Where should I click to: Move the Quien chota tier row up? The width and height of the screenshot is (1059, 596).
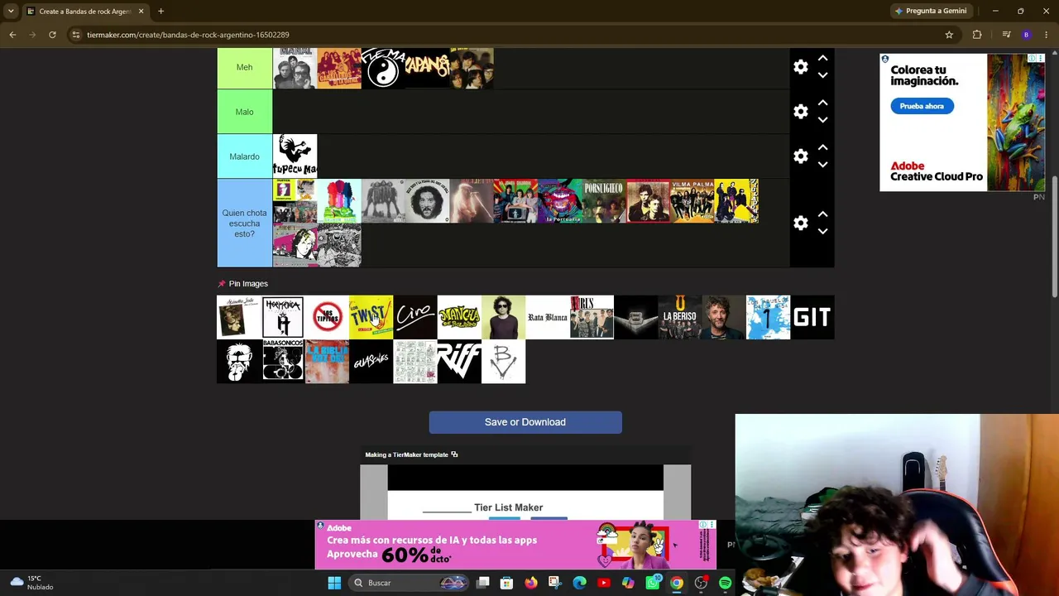click(822, 214)
